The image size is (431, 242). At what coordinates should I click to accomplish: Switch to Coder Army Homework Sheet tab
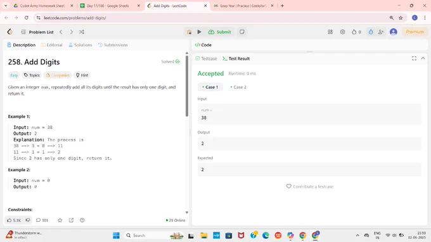tap(44, 6)
